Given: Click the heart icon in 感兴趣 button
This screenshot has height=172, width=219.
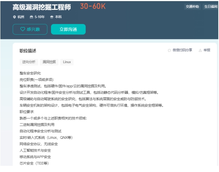Looking at the screenshot, I should (x=23, y=29).
